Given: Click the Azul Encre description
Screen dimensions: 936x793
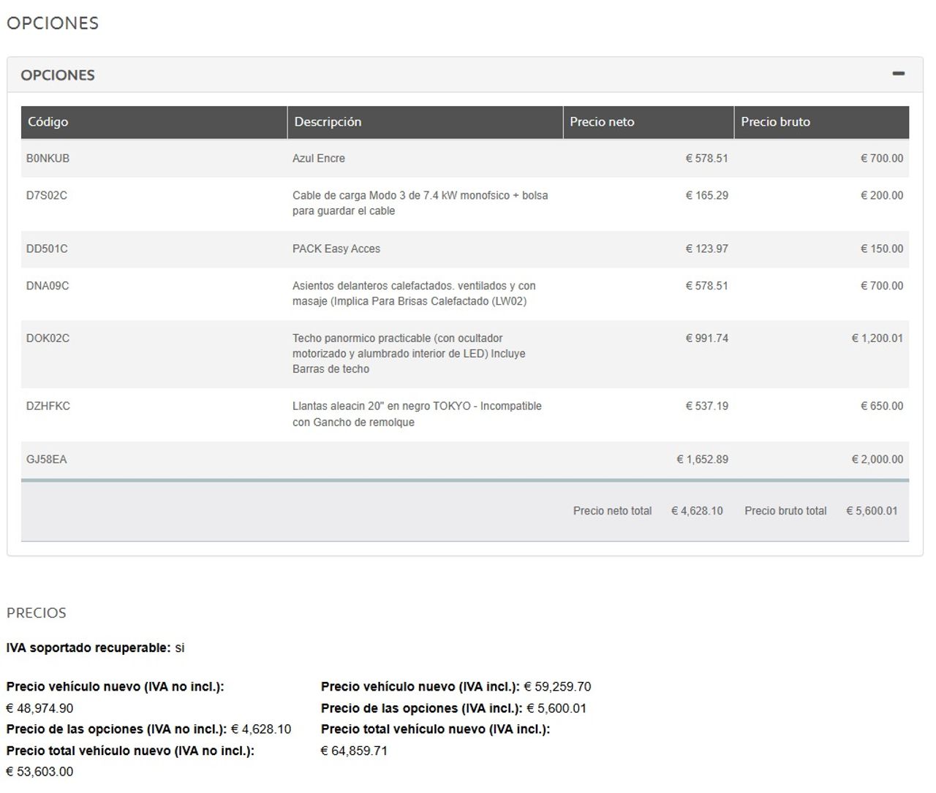Looking at the screenshot, I should 319,159.
